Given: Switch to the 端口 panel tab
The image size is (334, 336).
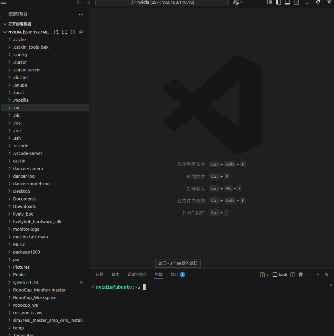Looking at the screenshot, I should coord(178,275).
